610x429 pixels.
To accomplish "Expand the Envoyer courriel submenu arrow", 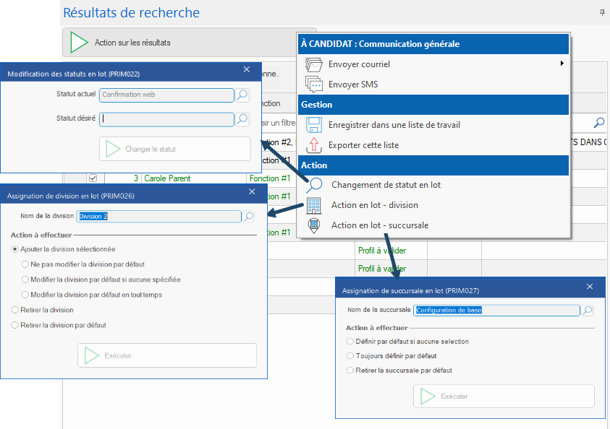I will tap(562, 64).
